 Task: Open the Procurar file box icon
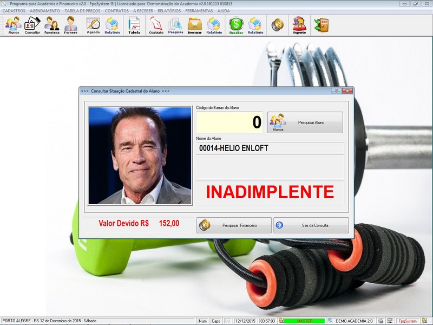pyautogui.click(x=195, y=25)
